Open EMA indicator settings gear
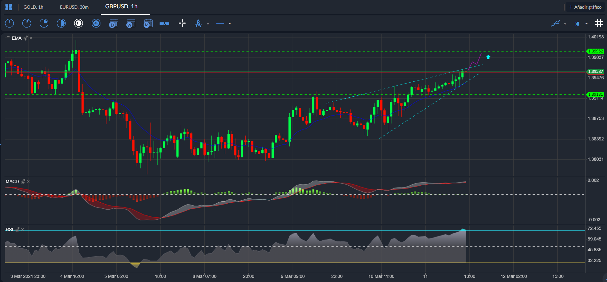607x282 pixels. point(26,38)
